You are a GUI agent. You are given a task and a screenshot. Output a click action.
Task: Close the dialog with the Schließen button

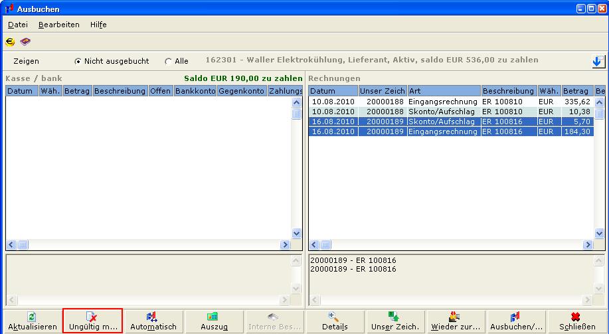pyautogui.click(x=576, y=321)
